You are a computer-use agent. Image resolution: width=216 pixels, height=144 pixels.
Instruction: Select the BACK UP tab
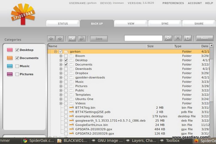97,23
